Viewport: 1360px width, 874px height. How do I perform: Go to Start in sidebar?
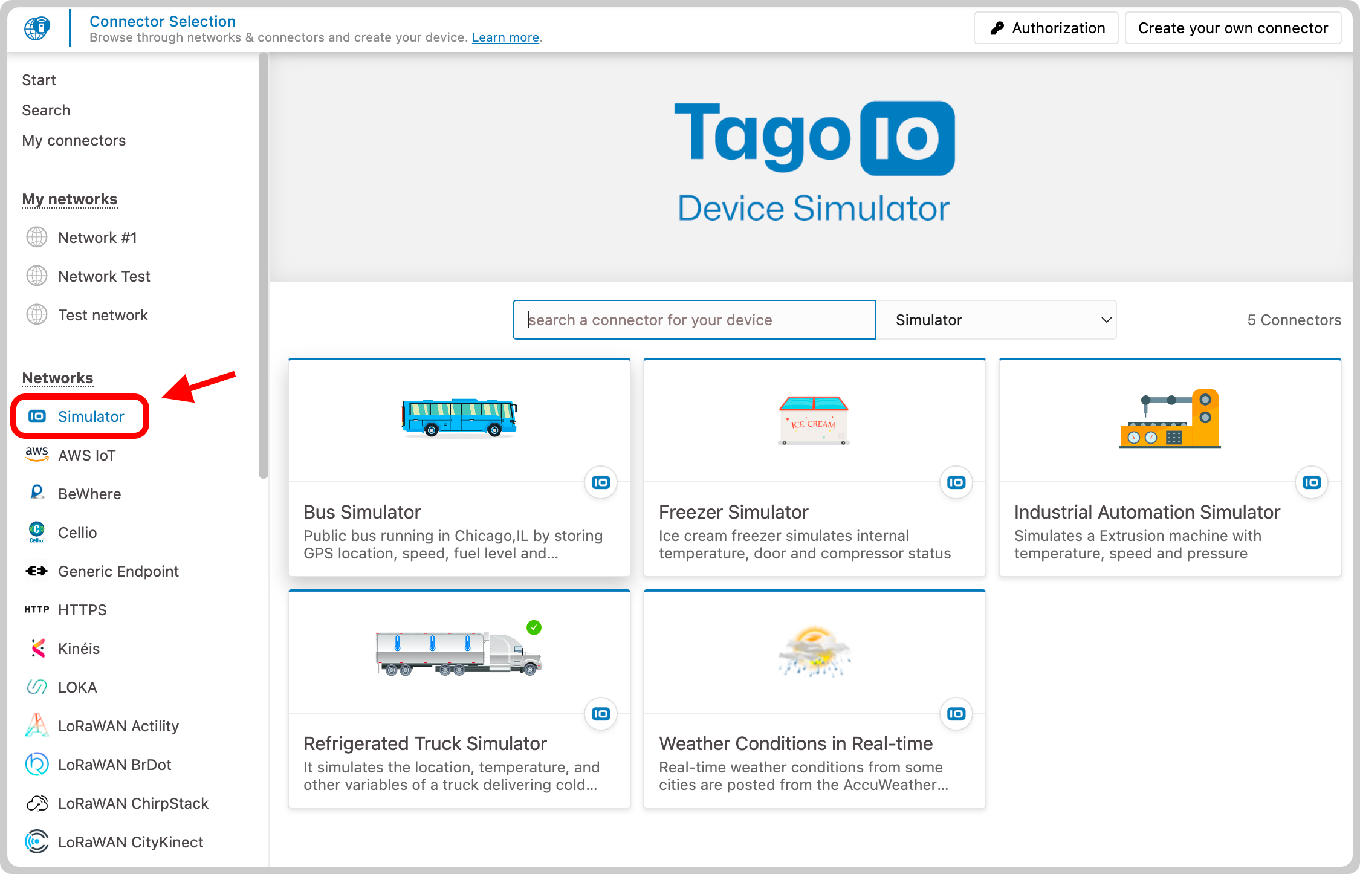coord(39,80)
